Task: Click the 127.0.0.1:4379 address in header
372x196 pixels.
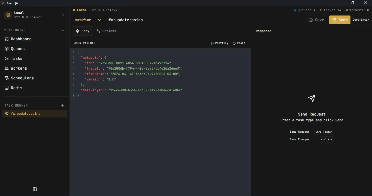Action: (104, 10)
